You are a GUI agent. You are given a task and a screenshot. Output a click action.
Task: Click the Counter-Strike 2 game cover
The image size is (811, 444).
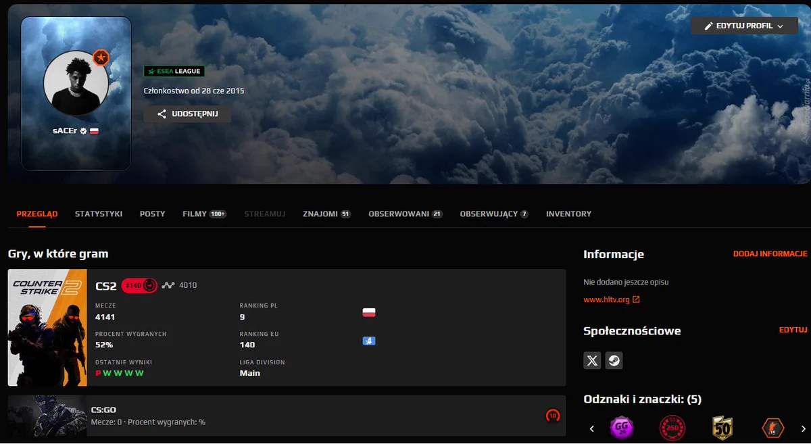pyautogui.click(x=47, y=328)
